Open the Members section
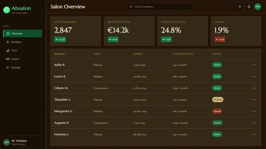Image resolution: width=266 pixels, height=149 pixels. (23, 42)
